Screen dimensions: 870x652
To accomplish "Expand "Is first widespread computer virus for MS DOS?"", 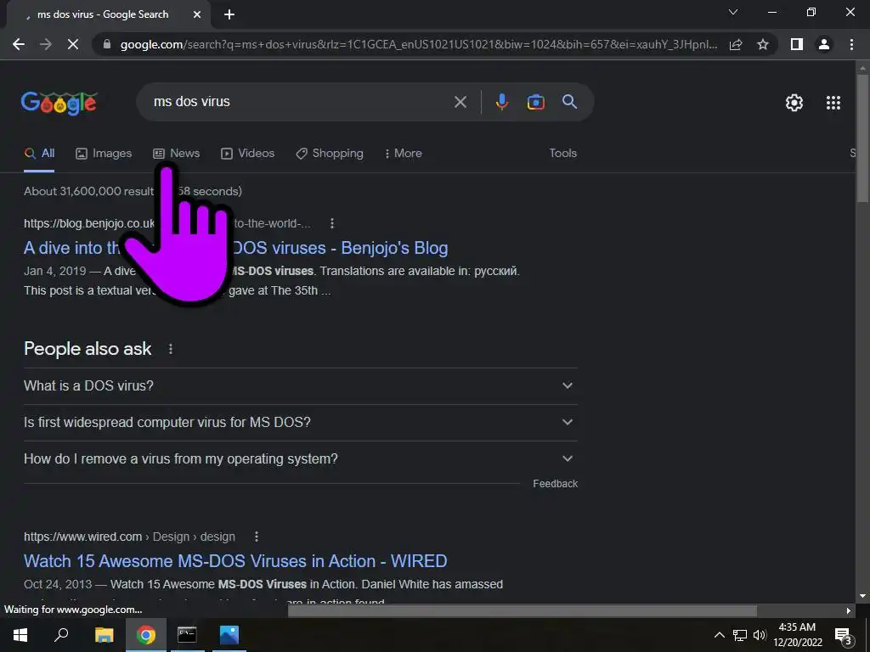I will coord(300,423).
